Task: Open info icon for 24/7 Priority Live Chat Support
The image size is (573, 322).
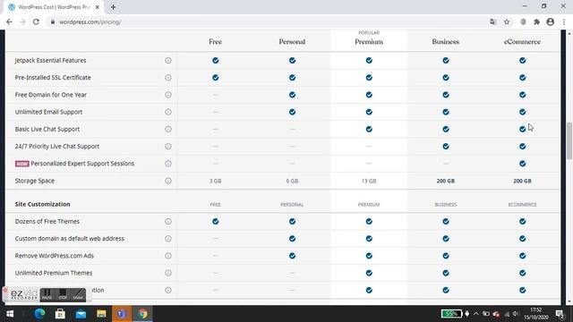Action: coord(168,146)
